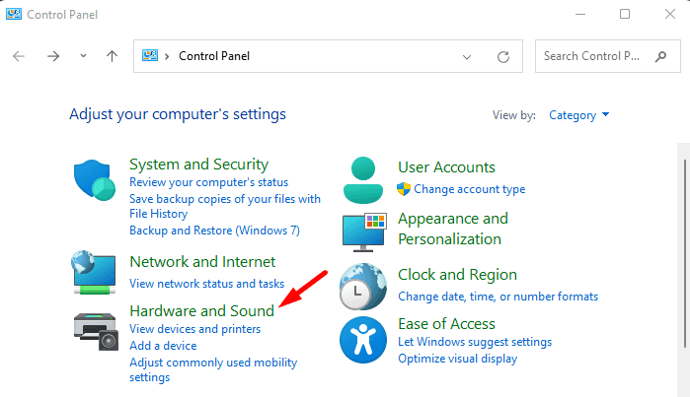Navigate up one level with up arrow

tap(112, 56)
